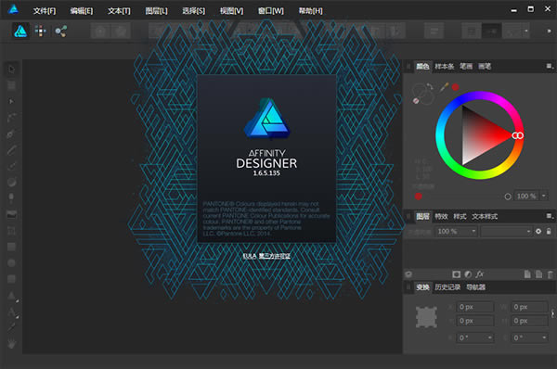Open the 文本[T] menu

click(x=119, y=11)
